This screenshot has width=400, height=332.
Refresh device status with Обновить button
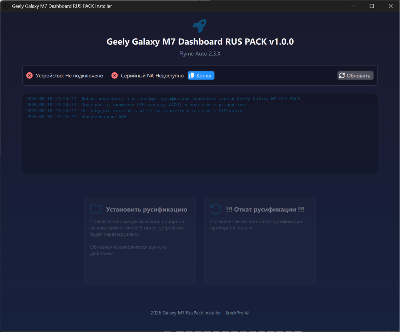[x=355, y=75]
